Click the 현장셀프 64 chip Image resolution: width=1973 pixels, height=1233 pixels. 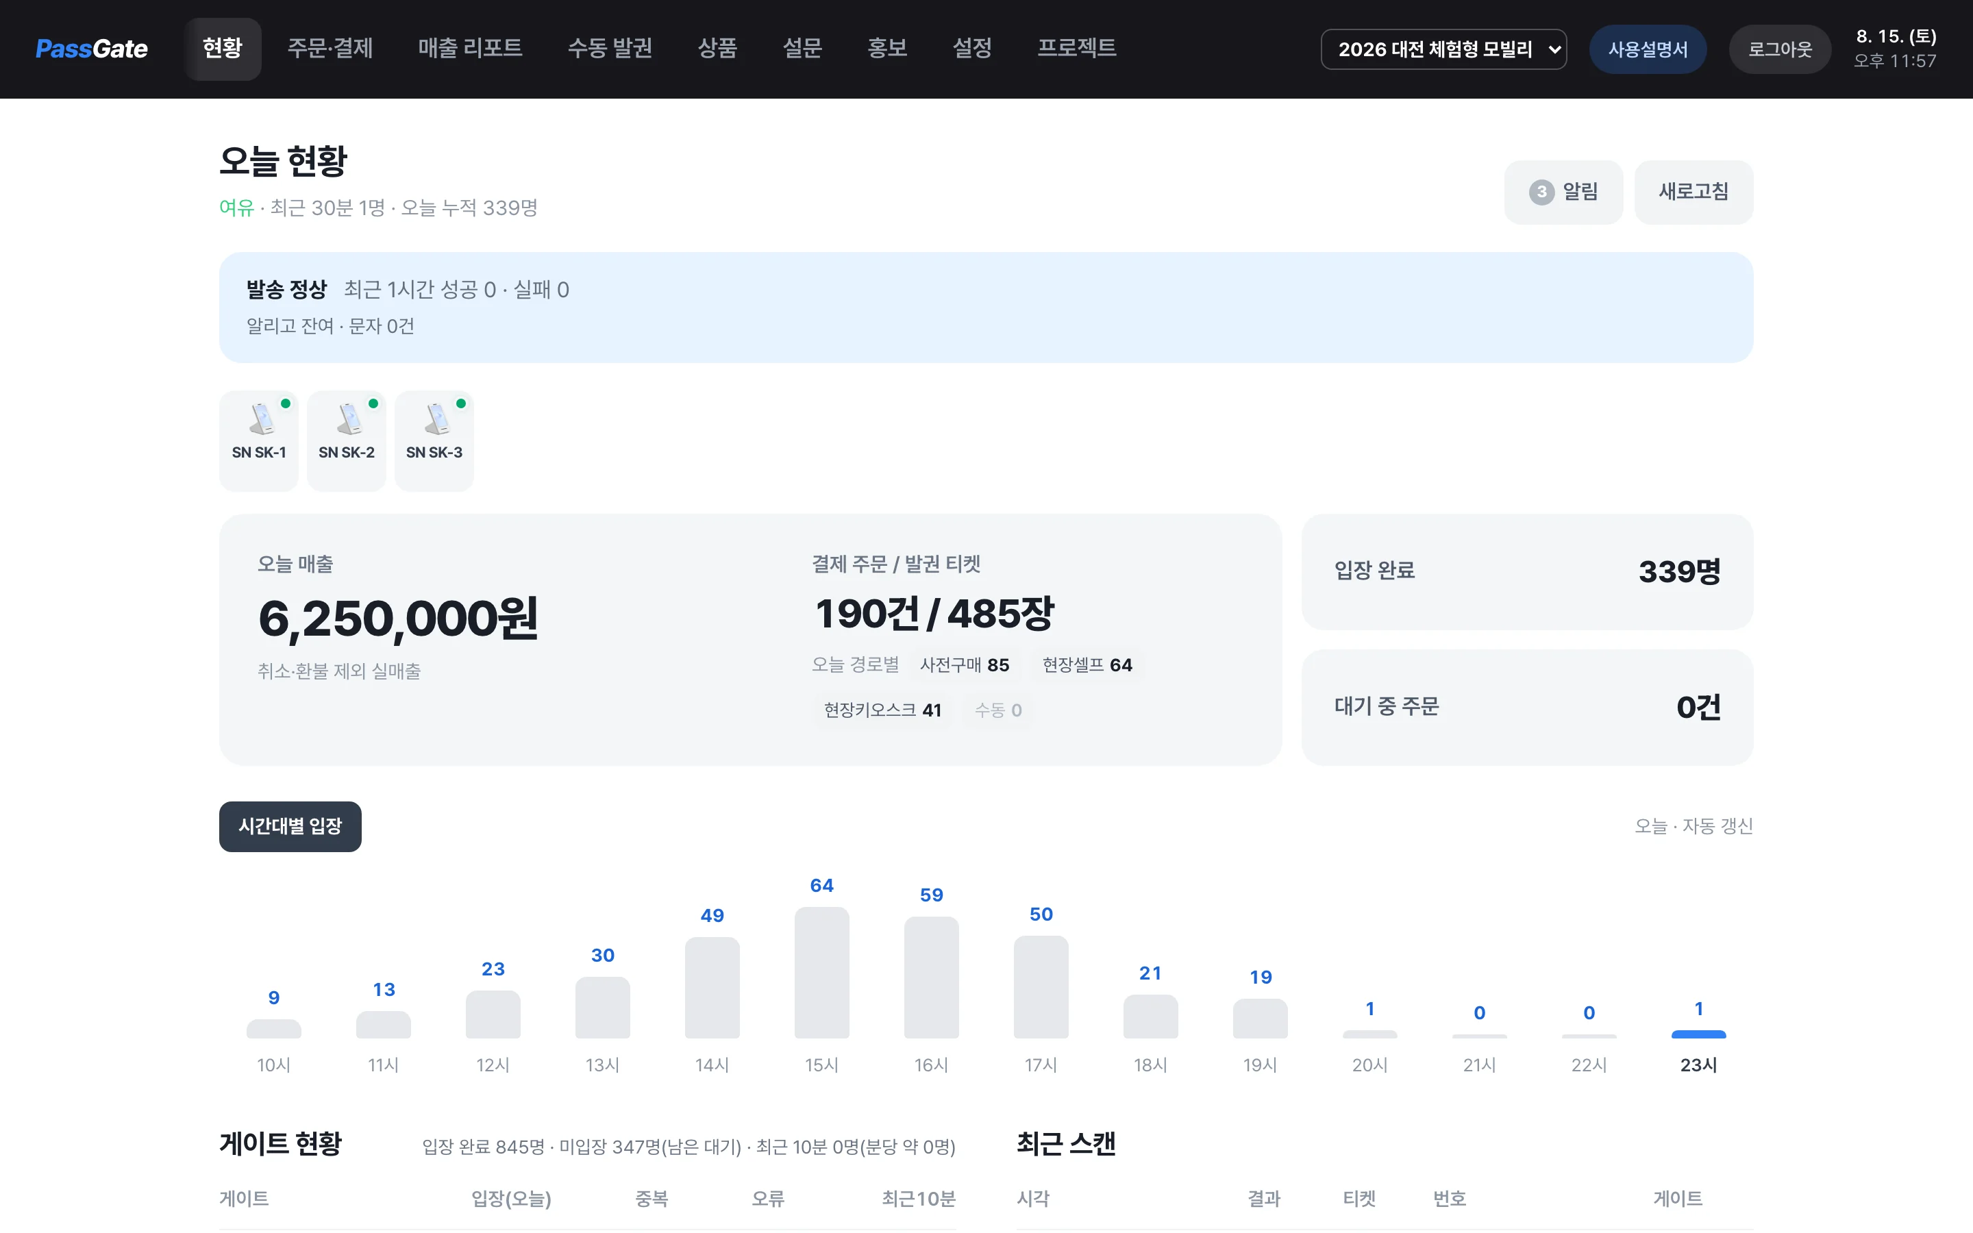(1087, 664)
